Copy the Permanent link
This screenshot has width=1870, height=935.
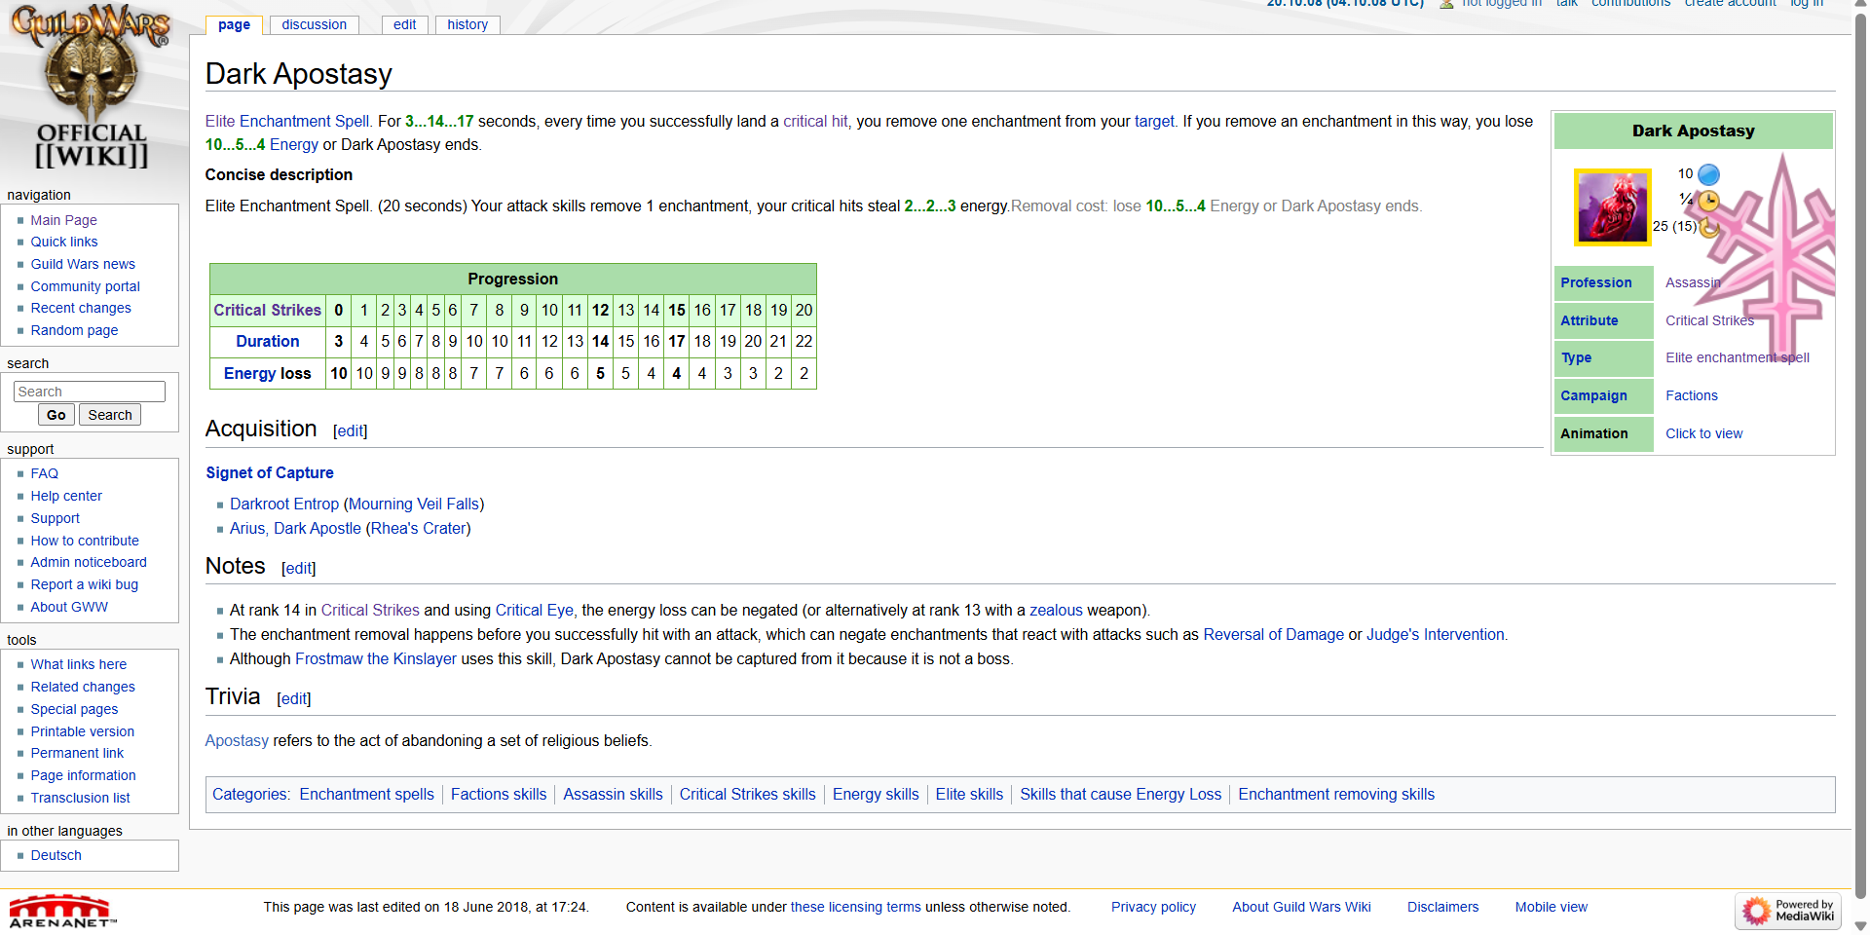point(77,753)
